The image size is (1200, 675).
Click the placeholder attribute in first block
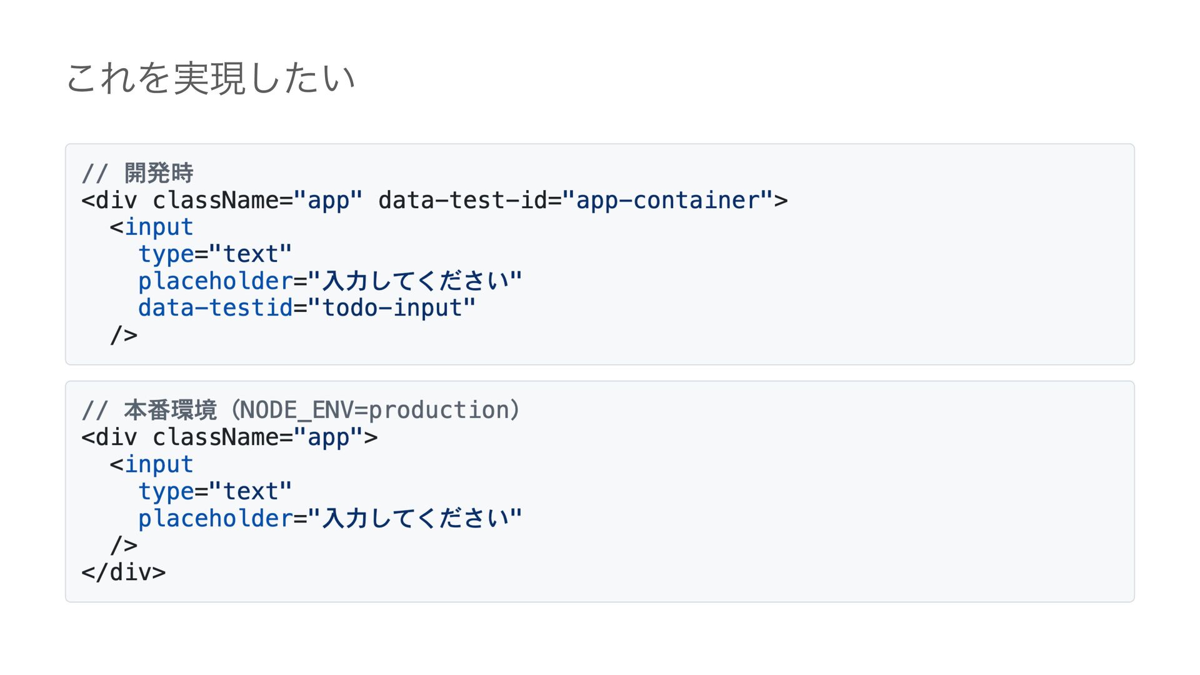pyautogui.click(x=216, y=281)
